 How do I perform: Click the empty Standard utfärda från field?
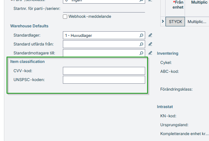(x=100, y=44)
